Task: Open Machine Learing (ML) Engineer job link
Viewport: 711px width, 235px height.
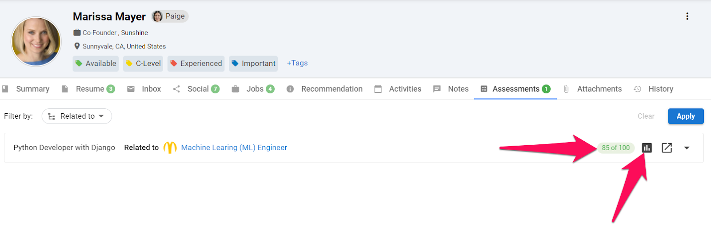Action: point(234,147)
